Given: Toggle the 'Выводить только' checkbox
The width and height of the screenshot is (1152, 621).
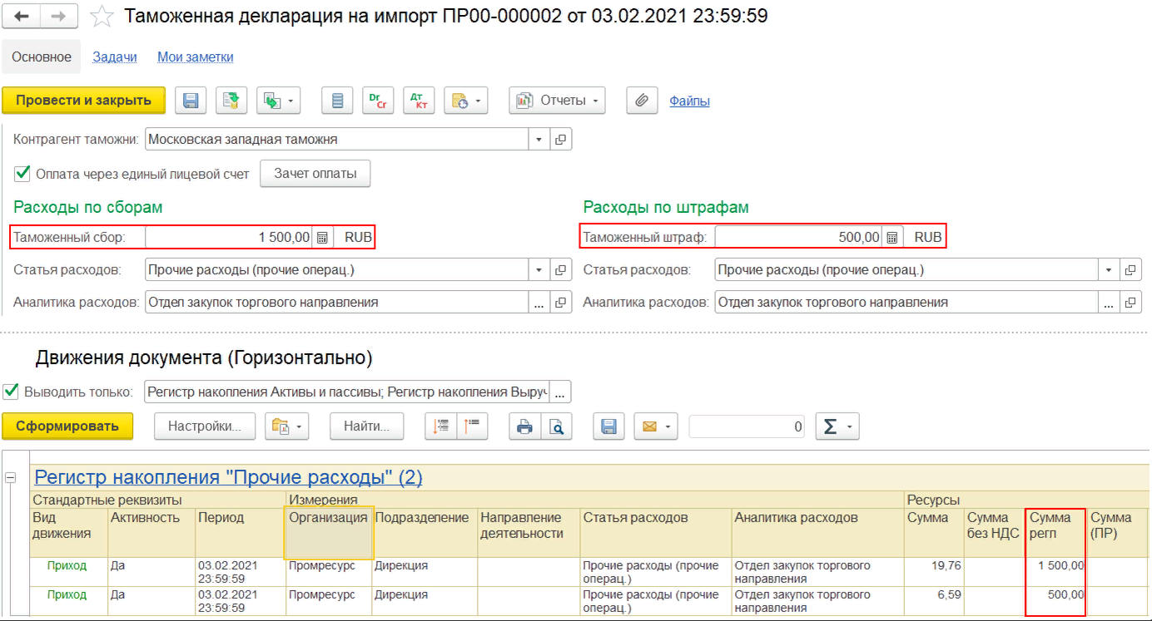Looking at the screenshot, I should coord(12,392).
